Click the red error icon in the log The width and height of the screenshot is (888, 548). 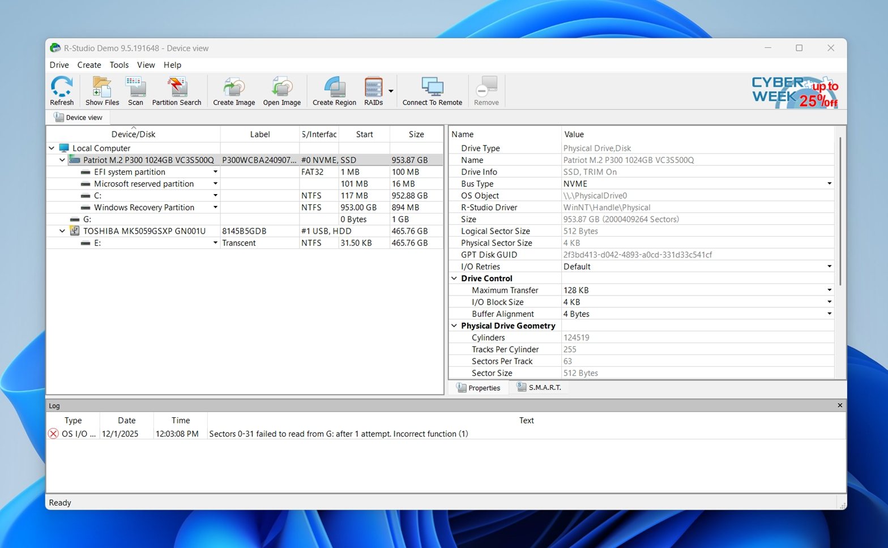pyautogui.click(x=53, y=434)
